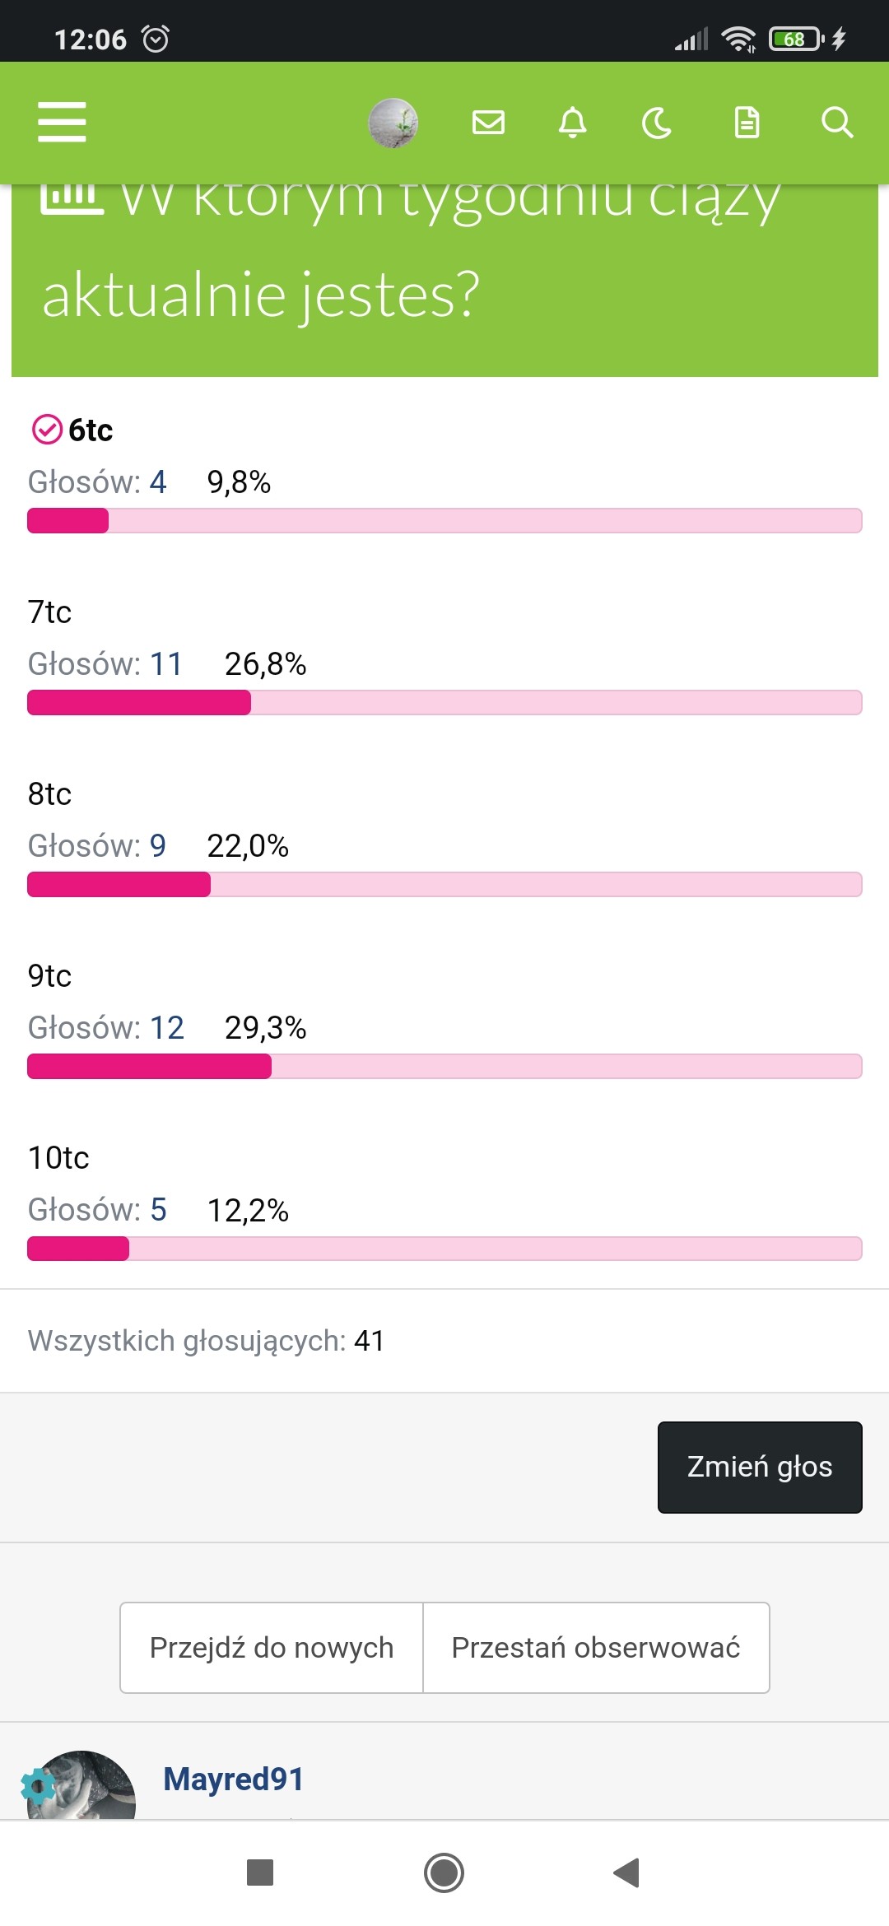The width and height of the screenshot is (889, 1926).
Task: Open the document page icon in header
Action: click(747, 123)
